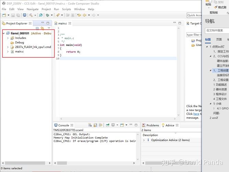Click the 'here' link in Target Configurations
The height and width of the screenshot is (172, 229).
(196, 114)
